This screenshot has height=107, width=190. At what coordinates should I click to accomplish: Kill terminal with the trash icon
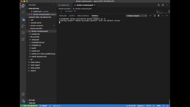[x=159, y=16]
